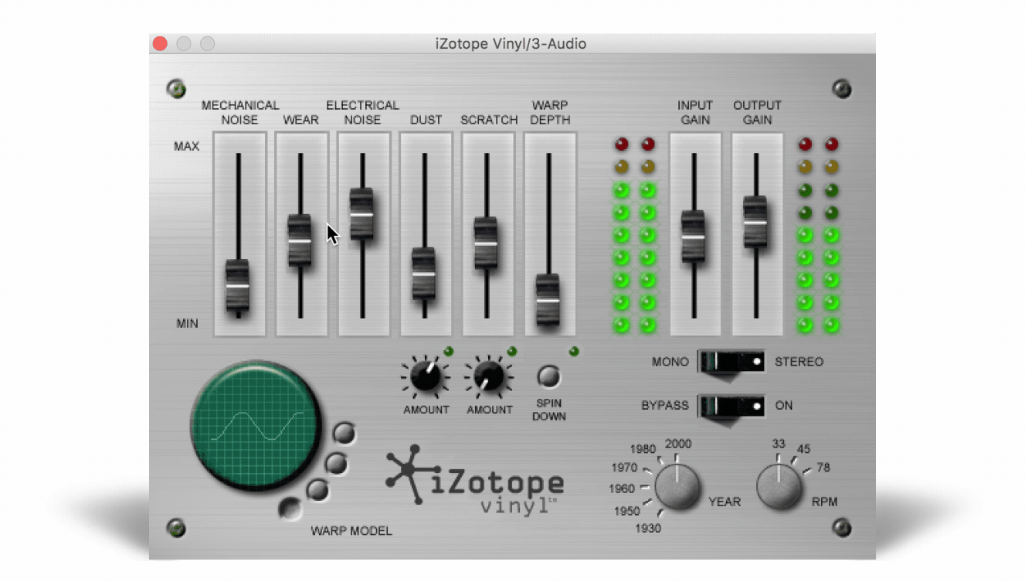Click the Scratch Amount knob
The image size is (1025, 582).
(489, 376)
